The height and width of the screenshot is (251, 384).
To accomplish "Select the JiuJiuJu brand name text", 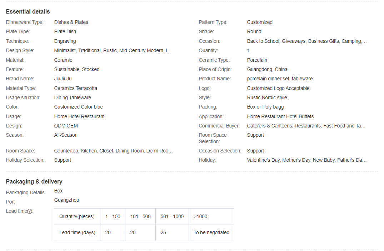I will click(x=63, y=79).
